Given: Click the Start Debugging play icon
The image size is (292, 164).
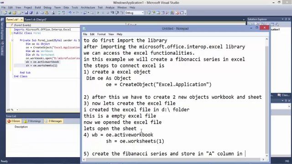Looking at the screenshot, I should pos(98,13).
